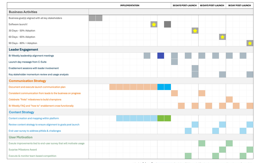Click "Enablement sessions with leader involvement" label
This screenshot has width=261, height=163.
(x=34, y=68)
